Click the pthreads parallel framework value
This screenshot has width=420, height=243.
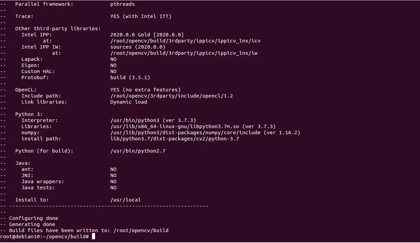(x=123, y=4)
